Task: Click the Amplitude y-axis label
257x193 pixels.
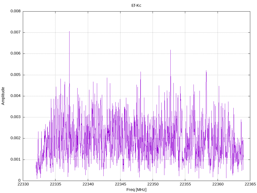Action: [x=3, y=96]
